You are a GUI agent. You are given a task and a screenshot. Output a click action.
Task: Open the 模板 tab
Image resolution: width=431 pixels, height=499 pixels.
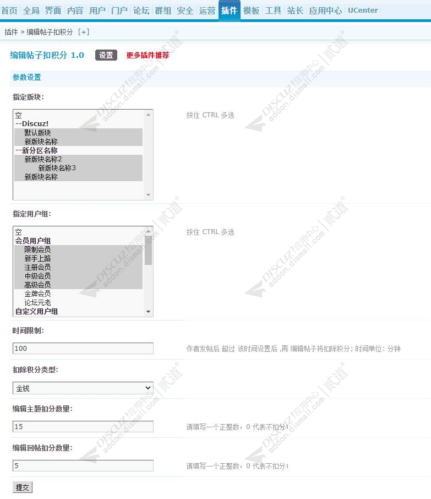[252, 10]
